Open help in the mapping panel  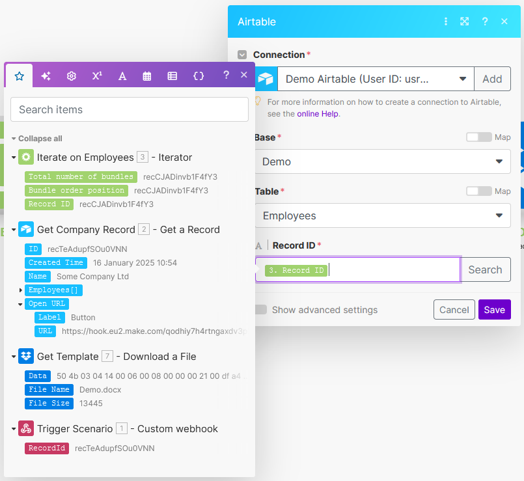click(x=227, y=75)
